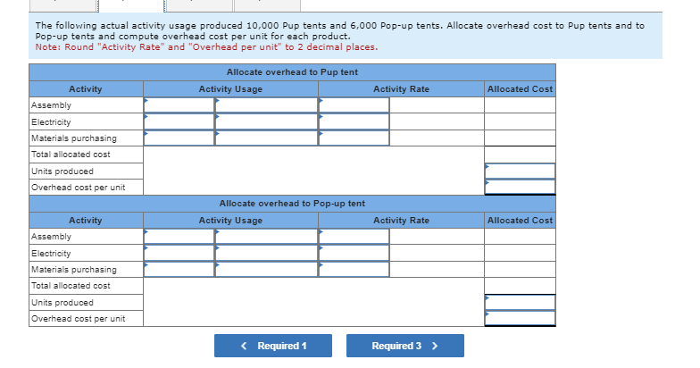Click 'Electricity' row label in Pup tent table
The image size is (700, 368).
51,121
